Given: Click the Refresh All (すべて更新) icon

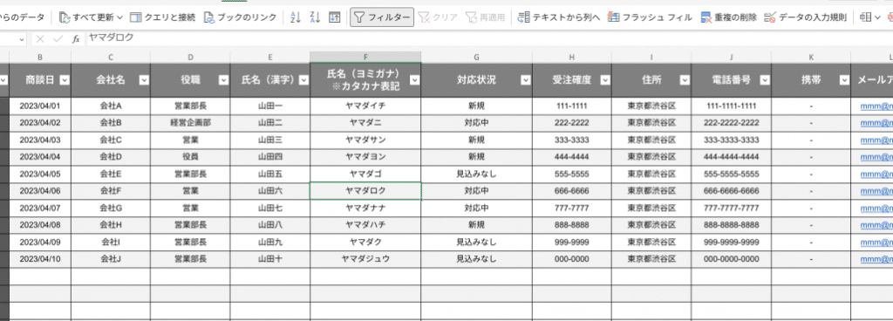Looking at the screenshot, I should pos(65,17).
